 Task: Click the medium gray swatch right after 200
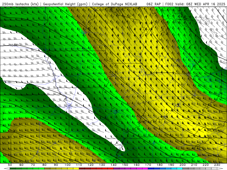coord(186,169)
